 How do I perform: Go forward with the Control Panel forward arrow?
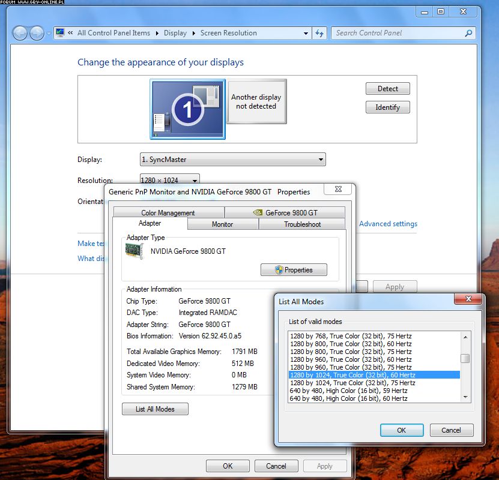pyautogui.click(x=37, y=33)
